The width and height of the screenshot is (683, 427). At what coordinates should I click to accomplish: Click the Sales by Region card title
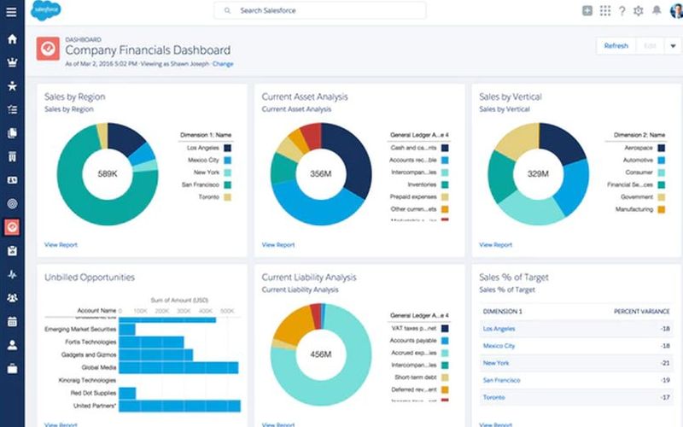[x=74, y=97]
